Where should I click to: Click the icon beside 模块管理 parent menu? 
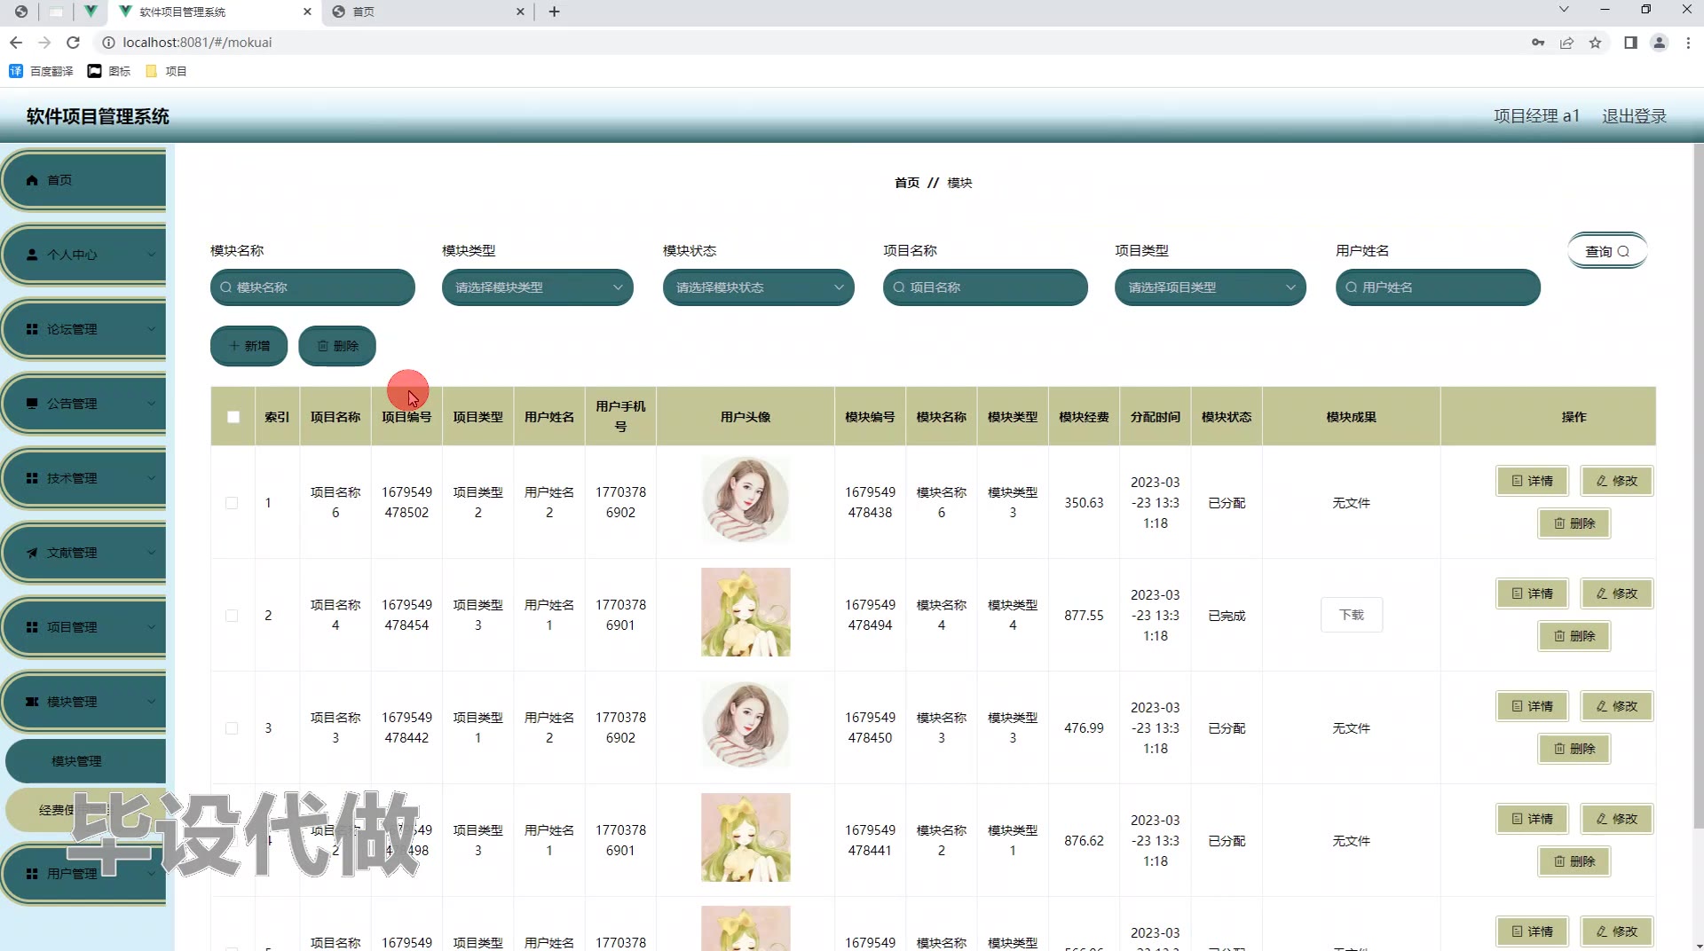coord(32,702)
